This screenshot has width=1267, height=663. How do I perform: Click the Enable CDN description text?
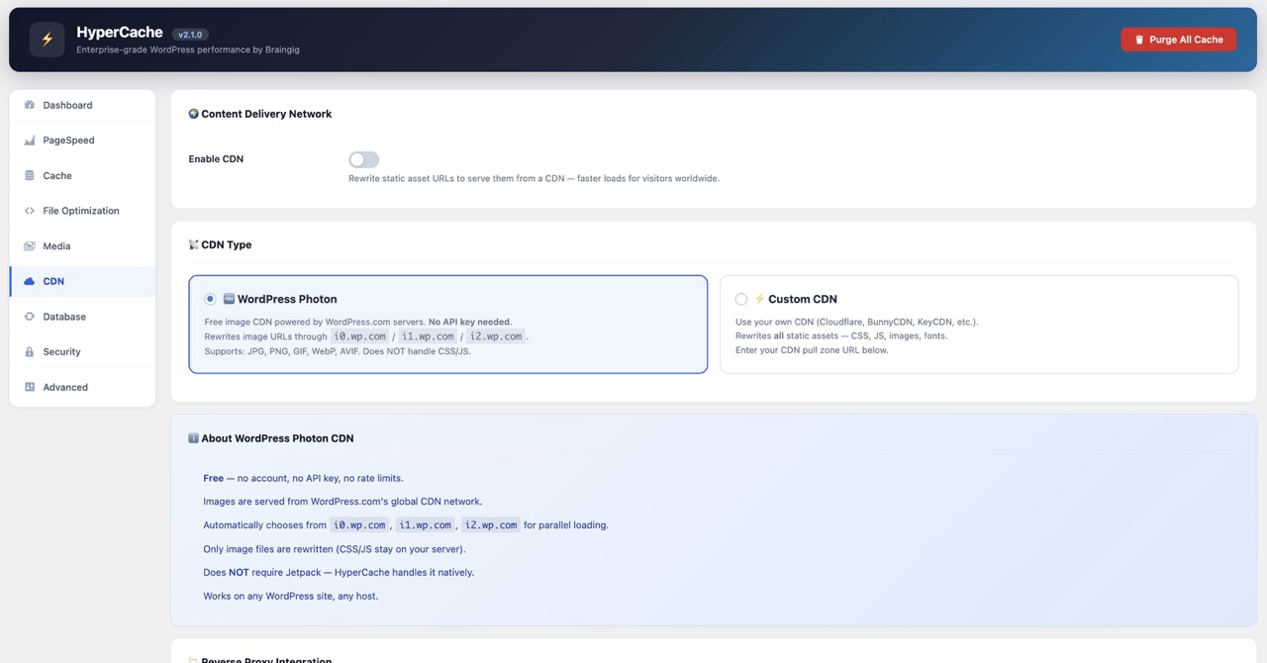pos(534,179)
